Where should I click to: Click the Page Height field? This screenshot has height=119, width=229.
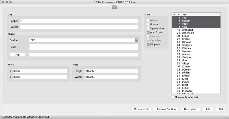coord(111,71)
